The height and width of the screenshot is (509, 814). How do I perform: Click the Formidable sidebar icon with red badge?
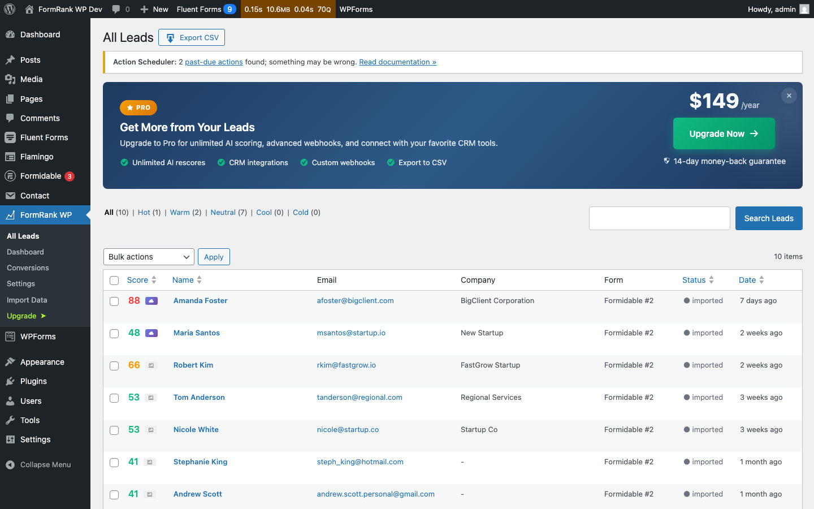tap(11, 176)
